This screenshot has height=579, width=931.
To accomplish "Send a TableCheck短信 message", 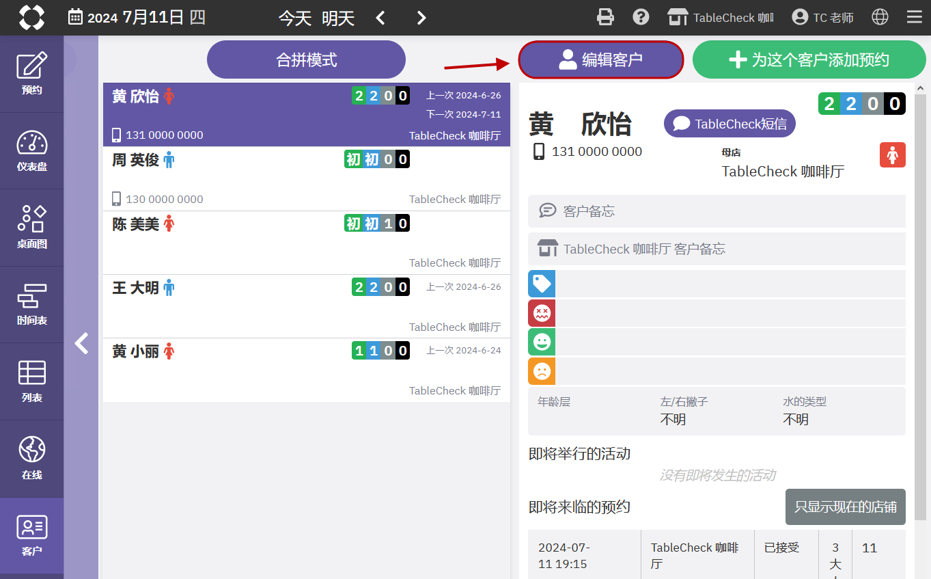I will click(729, 124).
